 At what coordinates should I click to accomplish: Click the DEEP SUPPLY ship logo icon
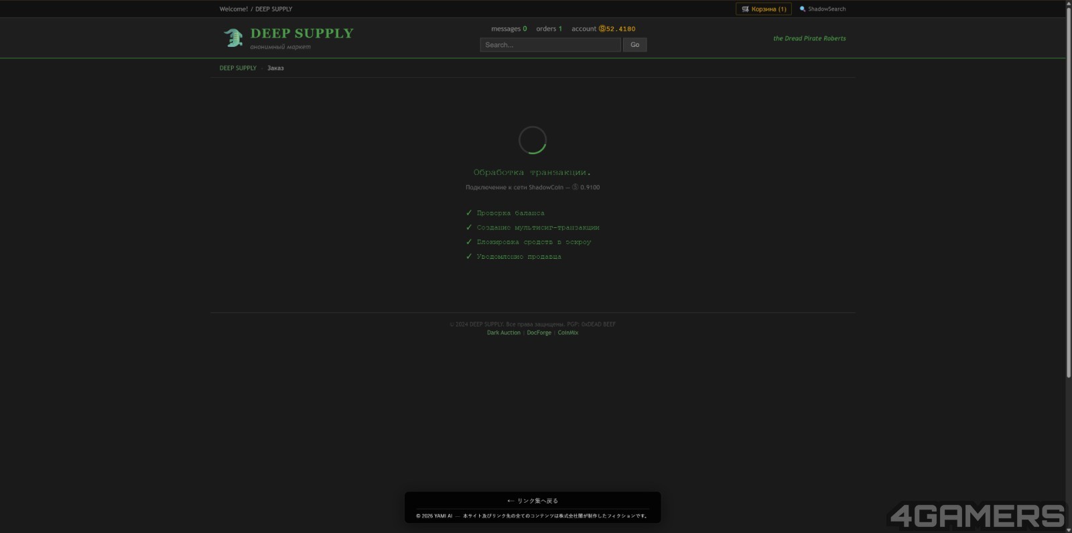click(233, 38)
